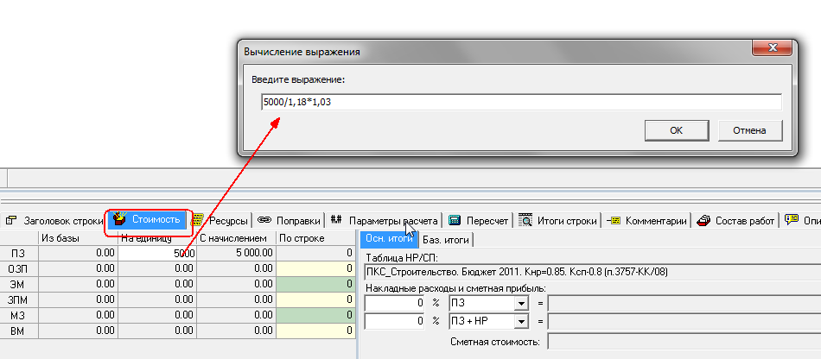Click the Заголовок строки tab icon
Screen dimensions: 821x359
point(11,221)
